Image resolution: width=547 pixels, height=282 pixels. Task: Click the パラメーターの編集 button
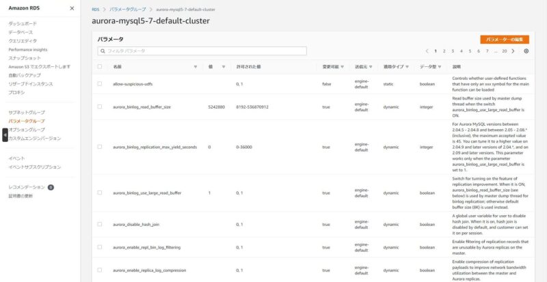coord(504,40)
